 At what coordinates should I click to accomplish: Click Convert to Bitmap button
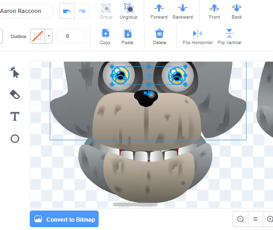(64, 219)
